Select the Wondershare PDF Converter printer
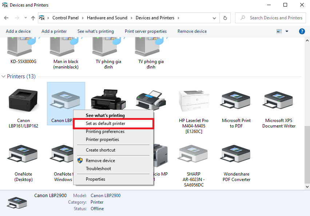This screenshot has height=216, width=310. pyautogui.click(x=236, y=154)
